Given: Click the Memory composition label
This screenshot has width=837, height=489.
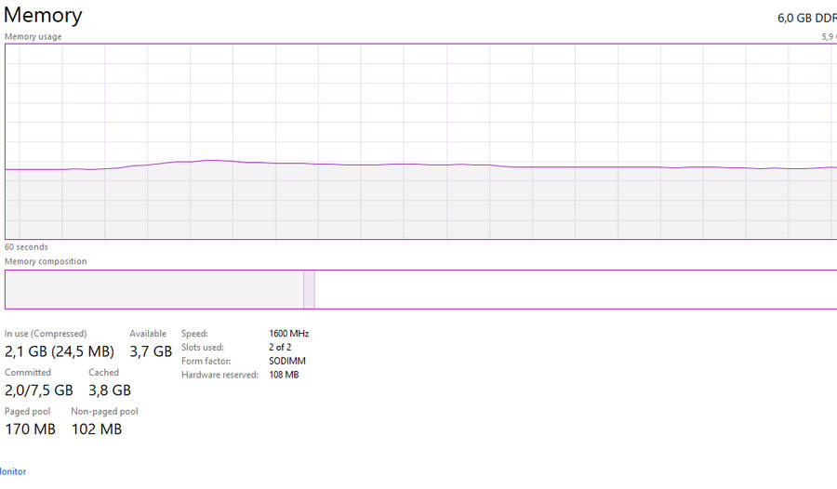Looking at the screenshot, I should tap(46, 261).
